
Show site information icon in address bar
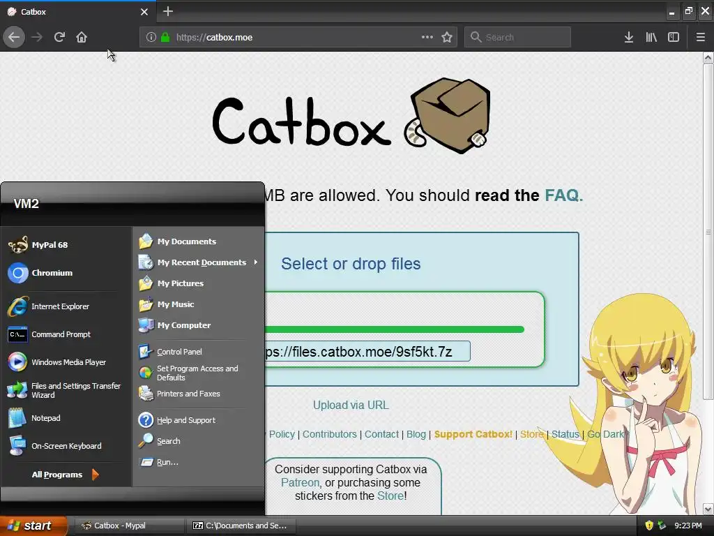coord(151,37)
